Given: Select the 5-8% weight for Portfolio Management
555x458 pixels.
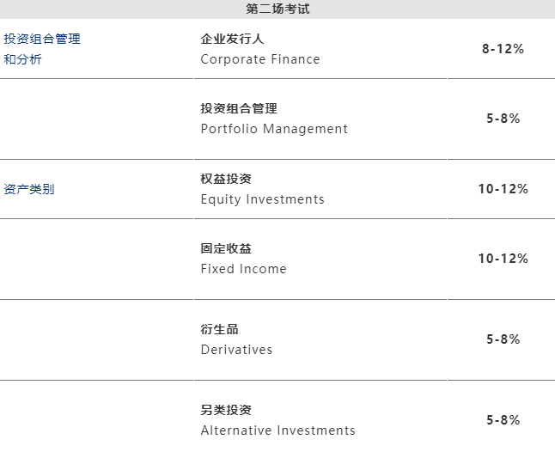Looking at the screenshot, I should pyautogui.click(x=503, y=119).
